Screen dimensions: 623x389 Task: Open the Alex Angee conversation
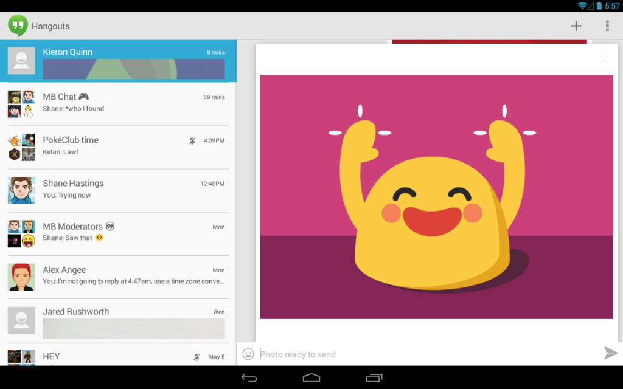click(119, 277)
